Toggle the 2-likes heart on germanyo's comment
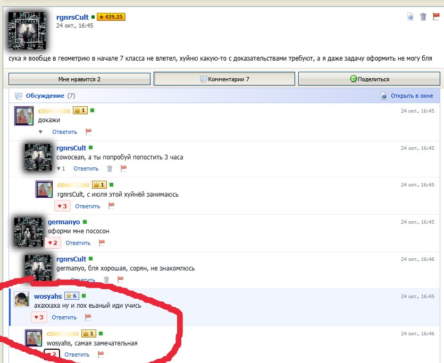 (53, 243)
